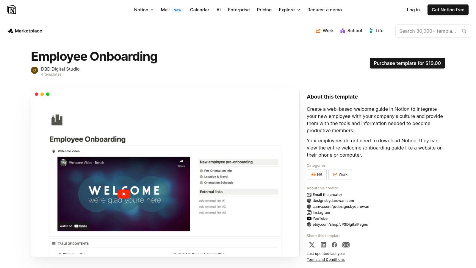
Task: Open the AI menu item
Action: (x=219, y=10)
